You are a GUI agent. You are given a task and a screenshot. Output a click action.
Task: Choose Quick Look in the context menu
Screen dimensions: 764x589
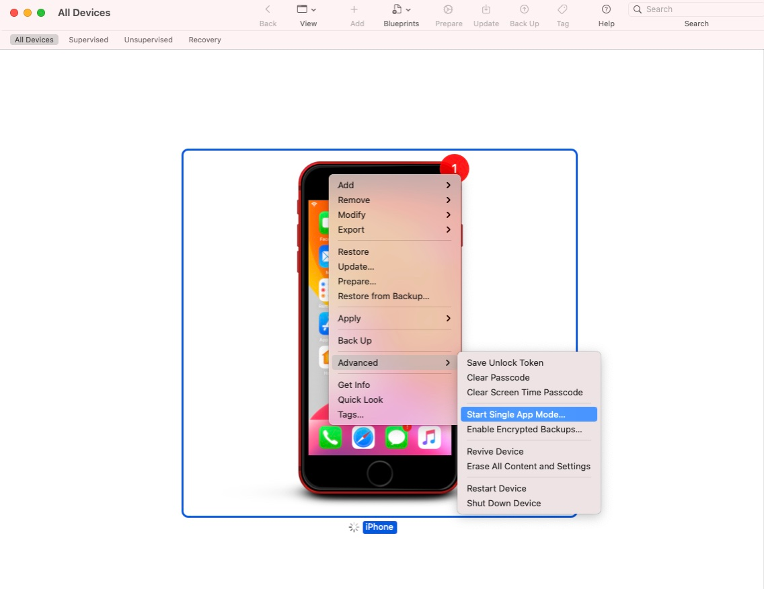(x=395, y=400)
